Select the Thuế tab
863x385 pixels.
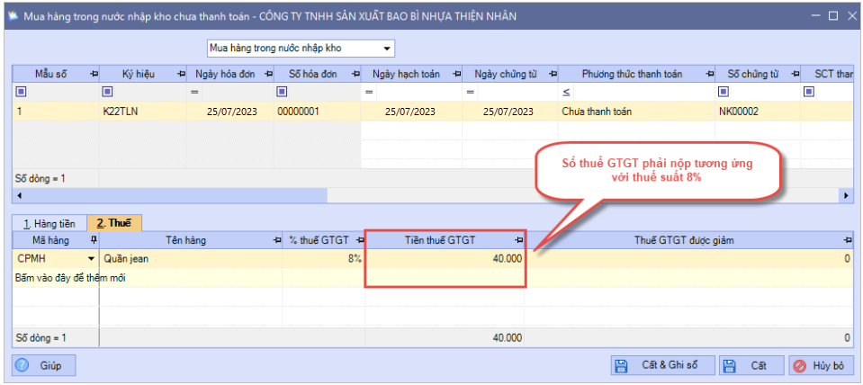[114, 223]
